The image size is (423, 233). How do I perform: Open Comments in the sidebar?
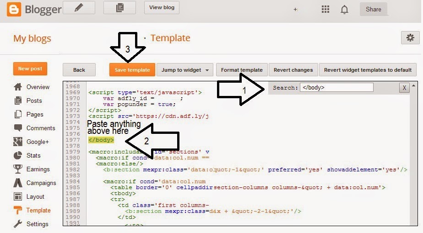[41, 128]
